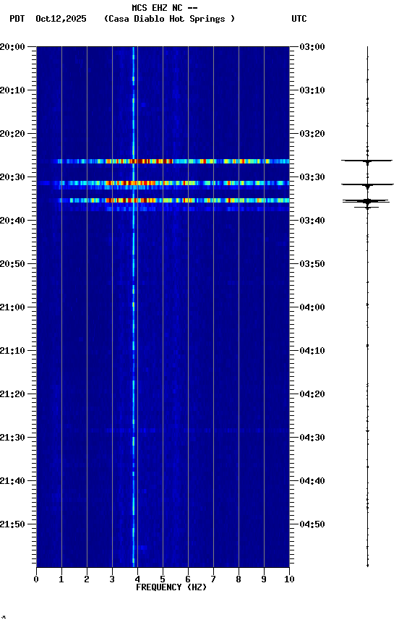Click the 0 Hz frequency tick label
The width and height of the screenshot is (399, 625).
click(36, 579)
